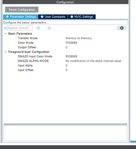
Task: Click the green check on Parameter Settings tab
Action: (7, 17)
